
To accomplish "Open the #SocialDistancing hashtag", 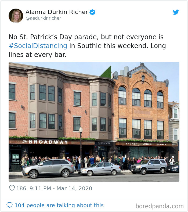I will pos(38,46).
